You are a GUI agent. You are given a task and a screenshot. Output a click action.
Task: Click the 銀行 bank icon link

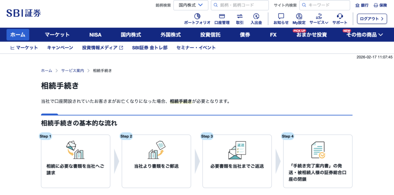tap(362, 5)
